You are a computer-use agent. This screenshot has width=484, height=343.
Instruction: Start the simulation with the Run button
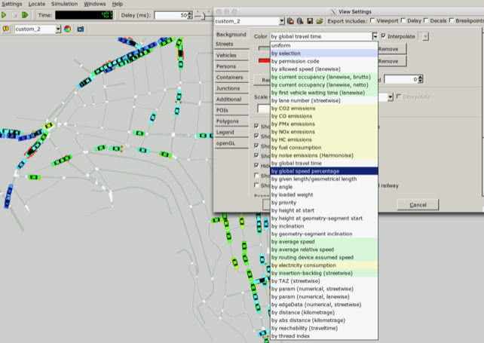(x=4, y=14)
